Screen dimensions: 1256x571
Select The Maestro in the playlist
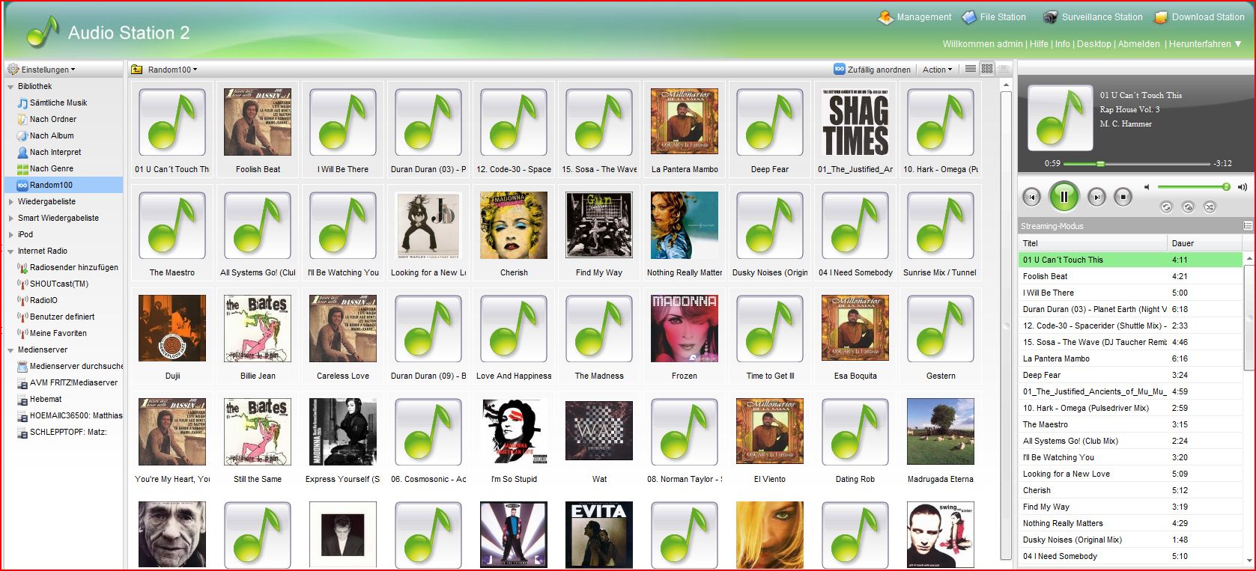click(1130, 424)
